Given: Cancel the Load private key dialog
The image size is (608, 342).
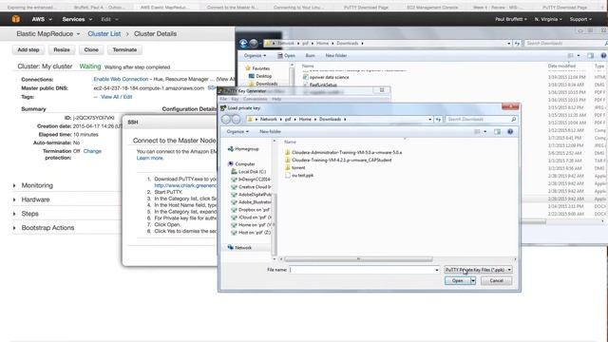Looking at the screenshot, I should click(496, 281).
